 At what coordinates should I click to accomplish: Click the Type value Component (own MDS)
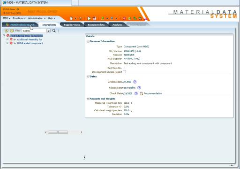tap(136, 46)
